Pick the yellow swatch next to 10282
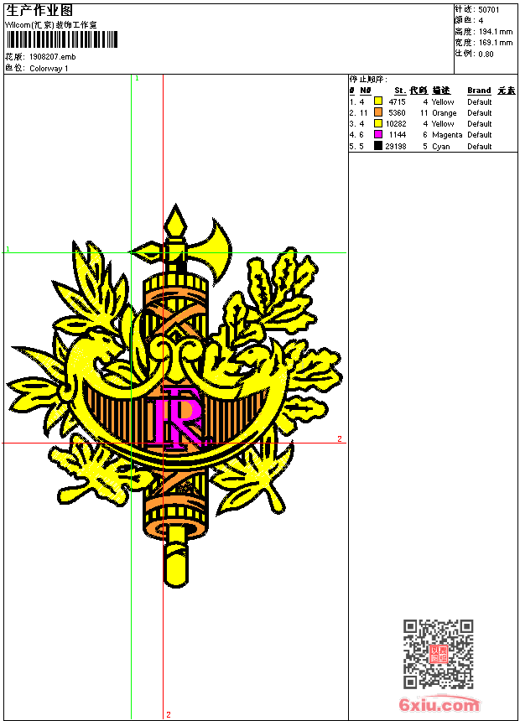This screenshot has width=520, height=721. (x=378, y=123)
